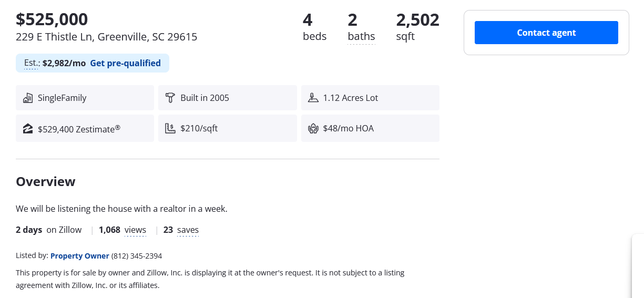Click the $210/sqft fact tile
The width and height of the screenshot is (644, 298).
click(227, 128)
